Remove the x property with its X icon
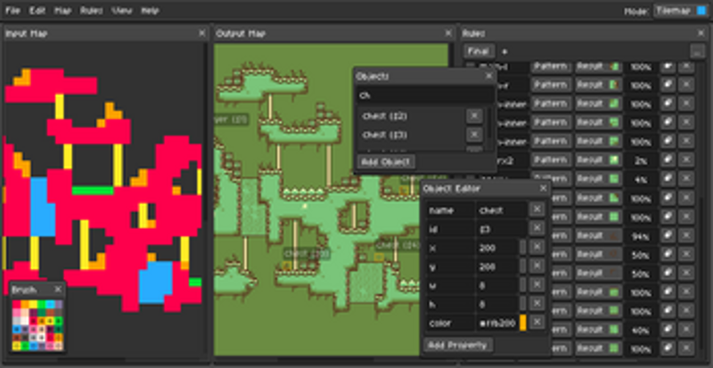The height and width of the screenshot is (368, 713). pos(537,247)
